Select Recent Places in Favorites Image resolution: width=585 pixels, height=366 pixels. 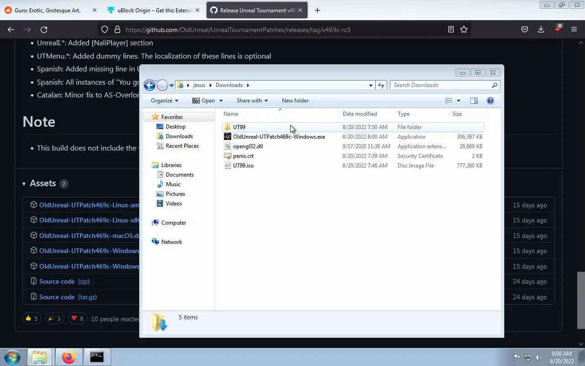click(182, 146)
